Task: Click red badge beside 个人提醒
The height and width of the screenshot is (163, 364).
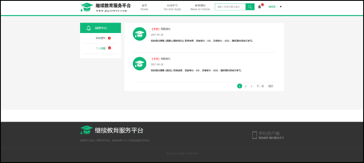Action: pyautogui.click(x=109, y=48)
